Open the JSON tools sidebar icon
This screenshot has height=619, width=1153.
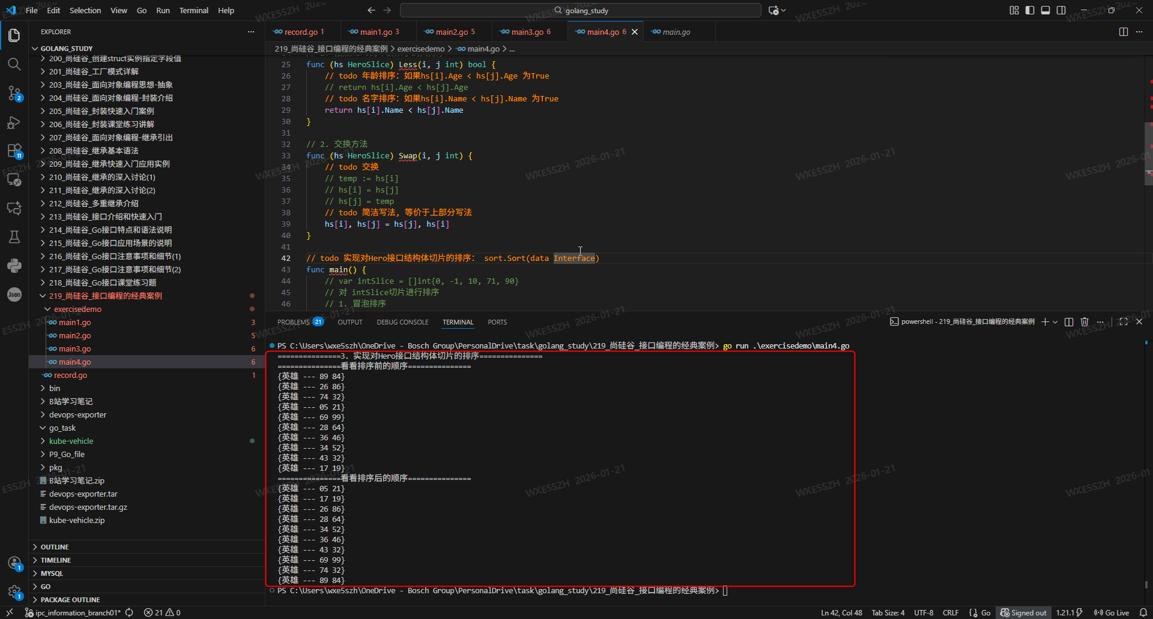coord(14,295)
